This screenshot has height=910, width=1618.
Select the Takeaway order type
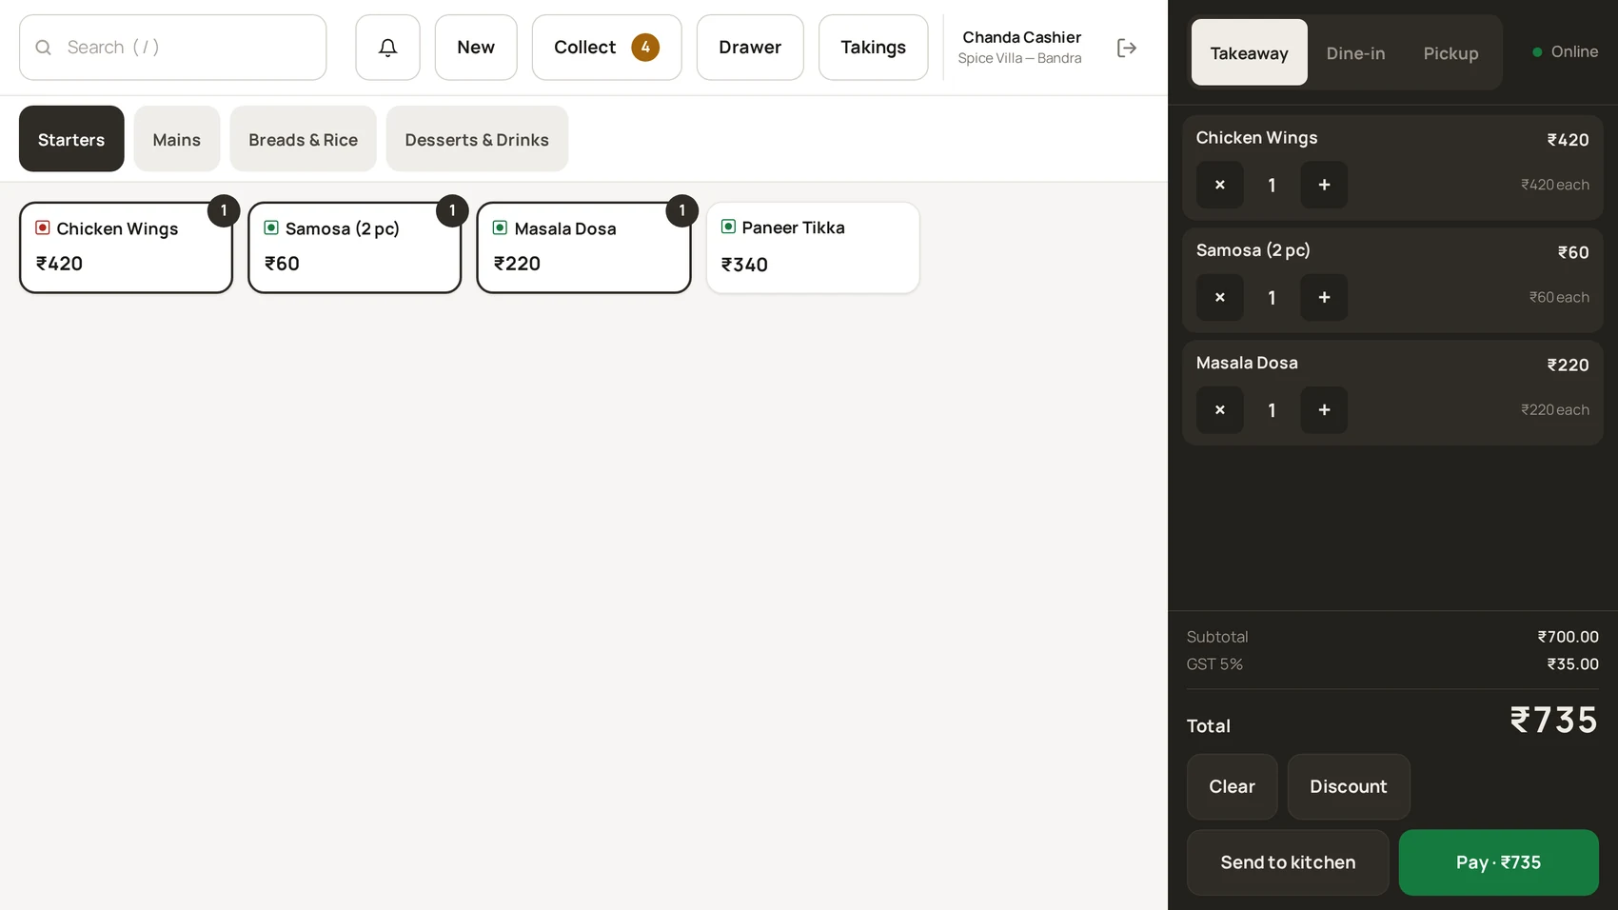(x=1250, y=52)
